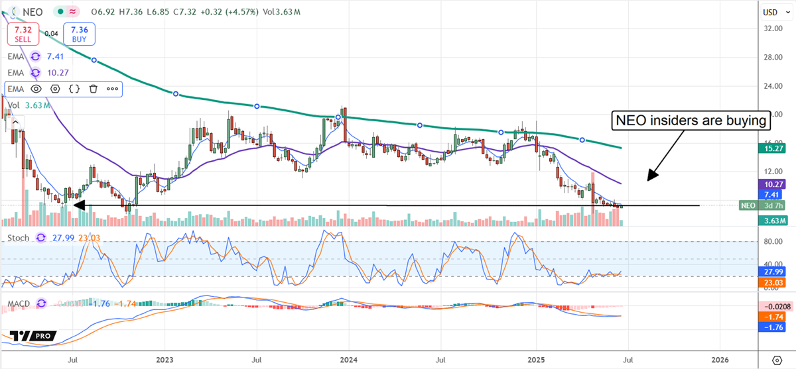The height and width of the screenshot is (369, 796).
Task: Click refresh icon beside EMA 7.41
Action: tap(35, 57)
